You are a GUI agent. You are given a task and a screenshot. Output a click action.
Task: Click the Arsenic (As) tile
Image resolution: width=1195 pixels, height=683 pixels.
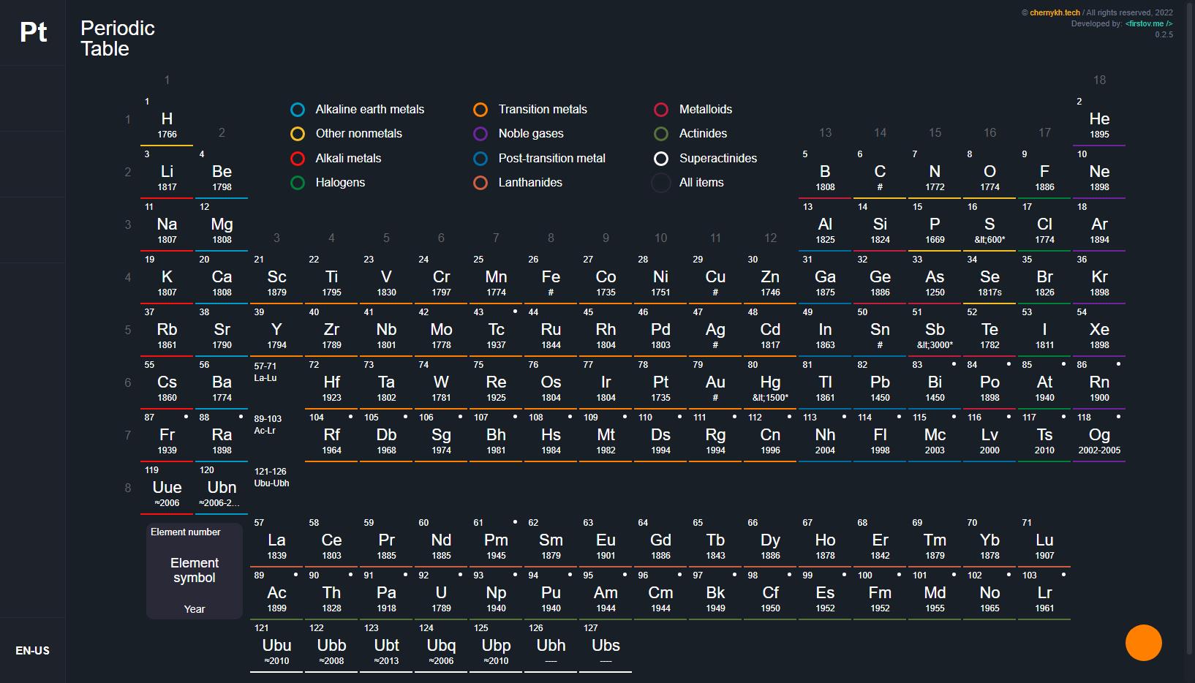tap(935, 278)
